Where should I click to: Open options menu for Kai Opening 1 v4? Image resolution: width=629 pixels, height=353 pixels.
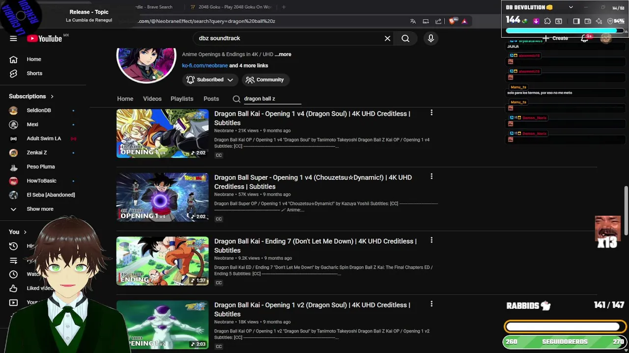pyautogui.click(x=431, y=113)
